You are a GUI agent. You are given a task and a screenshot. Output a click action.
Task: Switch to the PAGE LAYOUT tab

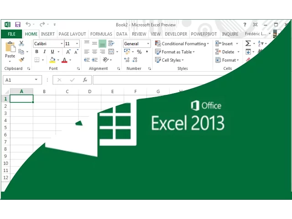click(72, 34)
